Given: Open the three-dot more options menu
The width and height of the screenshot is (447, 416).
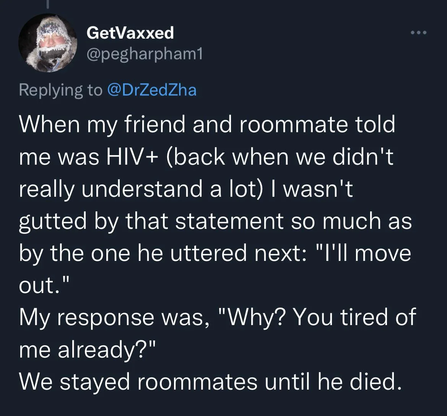Looking at the screenshot, I should (418, 33).
